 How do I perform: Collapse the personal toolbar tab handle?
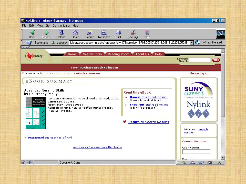25,47
